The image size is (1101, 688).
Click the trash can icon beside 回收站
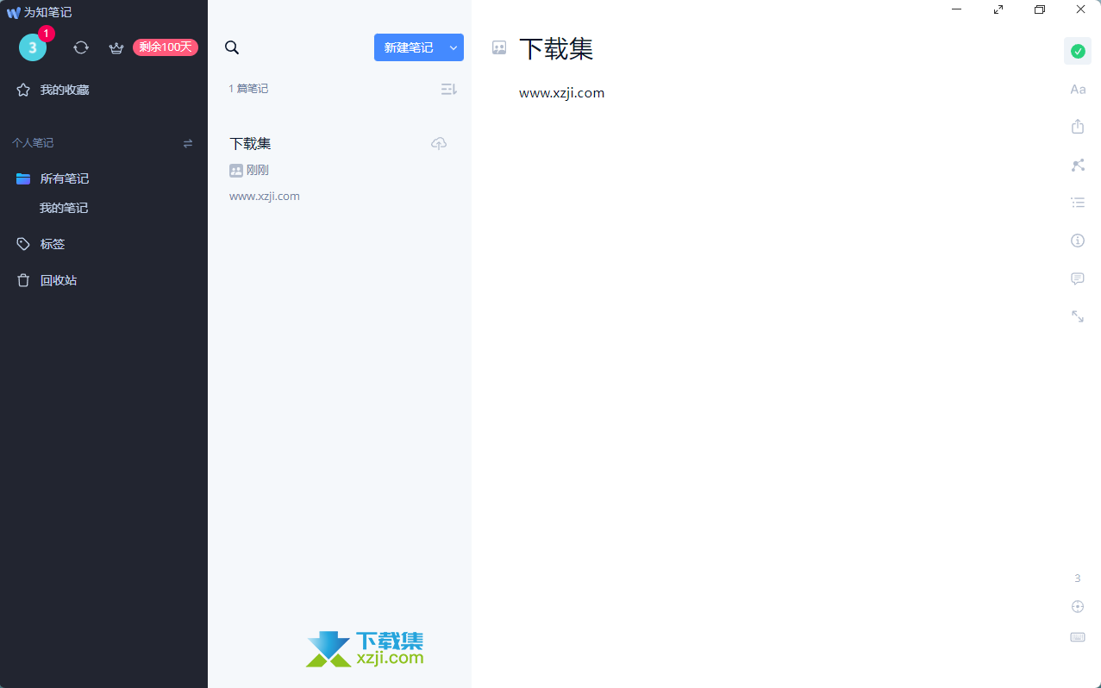[x=23, y=280]
